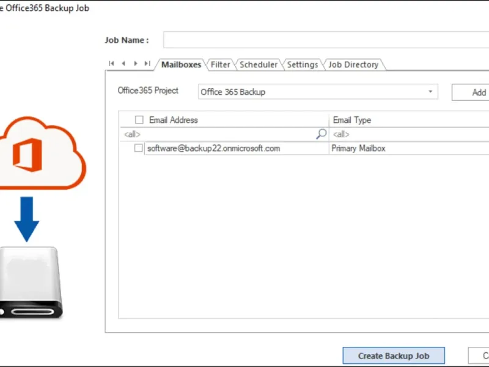Click the Add button
The width and height of the screenshot is (489, 367).
pos(471,92)
